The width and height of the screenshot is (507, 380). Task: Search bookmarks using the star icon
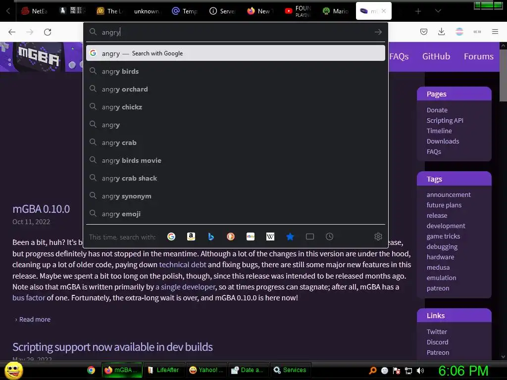coord(290,237)
